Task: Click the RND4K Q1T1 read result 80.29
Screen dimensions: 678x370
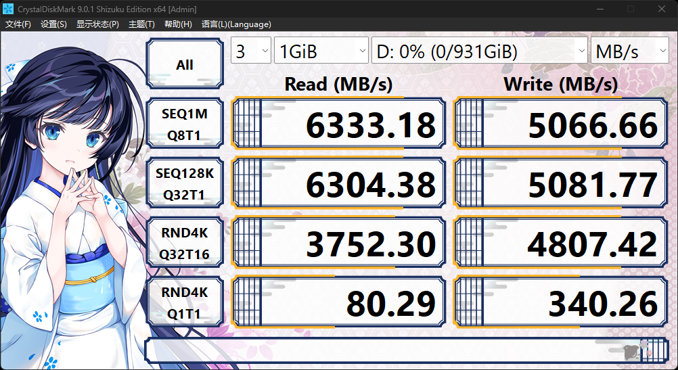Action: click(x=338, y=302)
